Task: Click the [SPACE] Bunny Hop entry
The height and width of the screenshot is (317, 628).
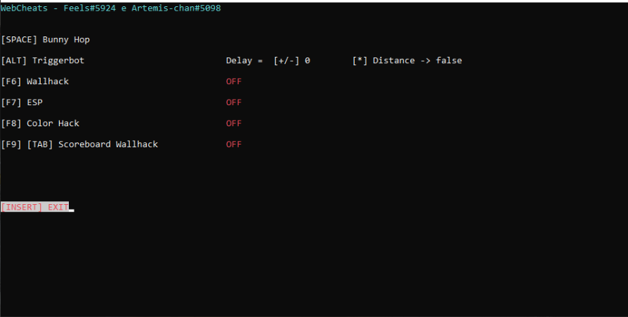Action: click(x=45, y=39)
